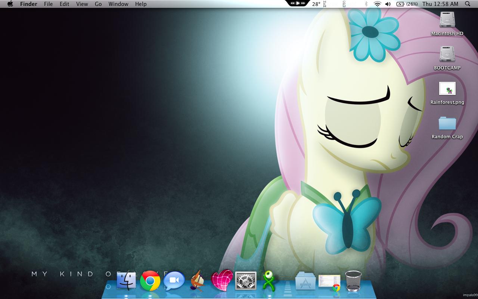This screenshot has width=478, height=299.
Task: Select the Macintosh HD drive icon
Action: click(x=447, y=20)
